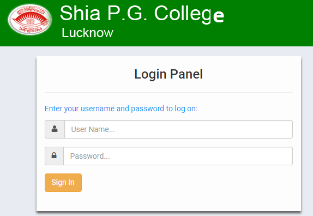Click the orange Sign In button
313x216 pixels.
[x=63, y=183]
